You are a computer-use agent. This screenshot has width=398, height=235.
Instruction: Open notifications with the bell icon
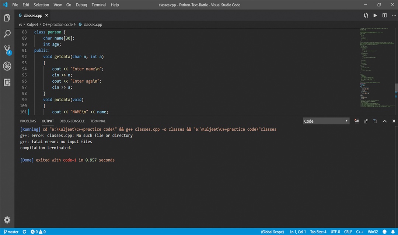pyautogui.click(x=393, y=232)
